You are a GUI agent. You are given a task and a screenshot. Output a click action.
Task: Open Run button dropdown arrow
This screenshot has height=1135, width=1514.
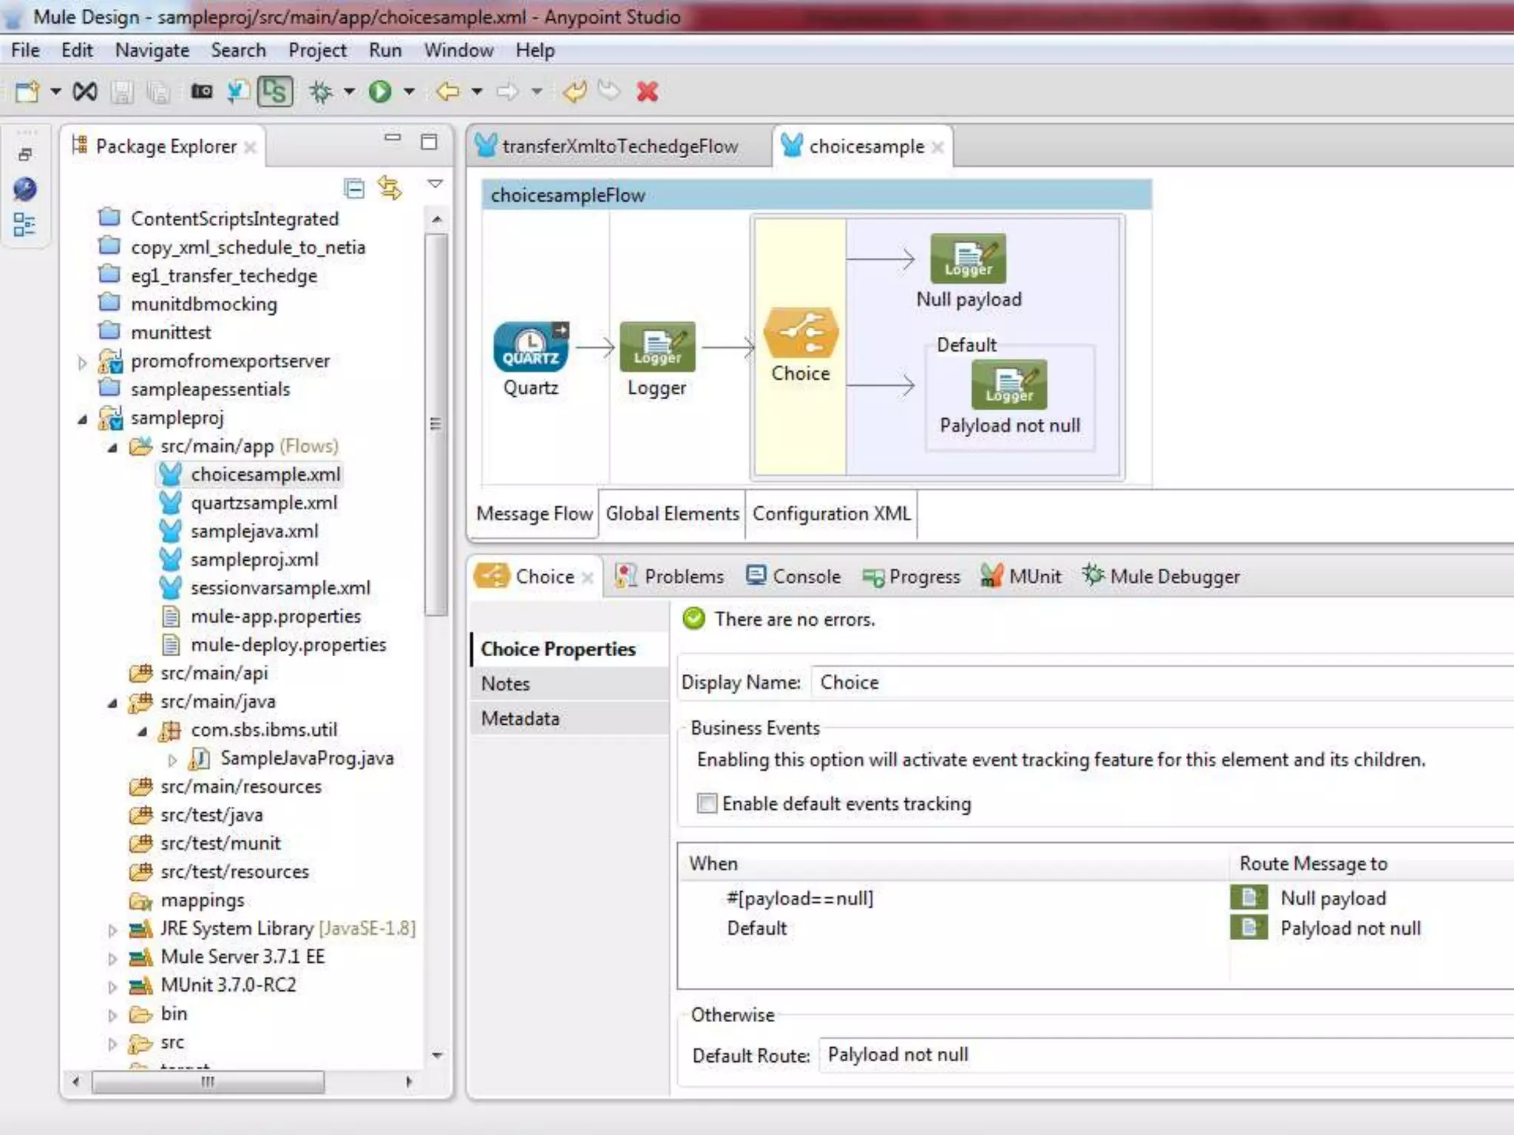coord(409,92)
